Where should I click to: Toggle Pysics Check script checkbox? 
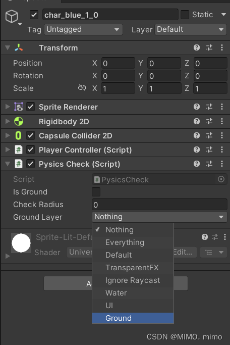[x=31, y=164]
